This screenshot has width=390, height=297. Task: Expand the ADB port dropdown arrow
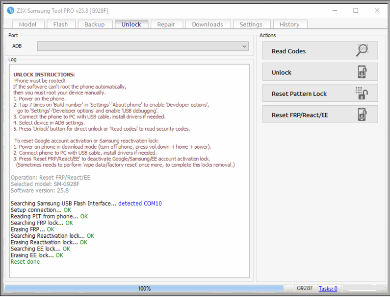(x=244, y=46)
